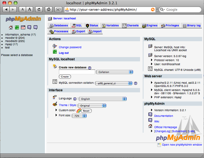Image resolution: width=204 pixels, height=158 pixels.
Task: Click the green Exit icon in sidebar
Action: click(x=17, y=27)
